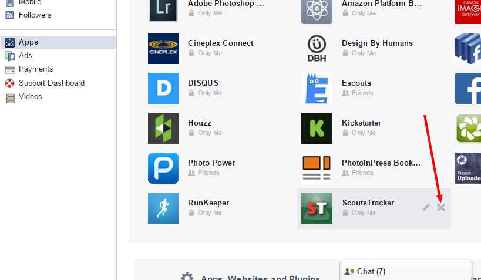The image size is (481, 280).
Task: Click the Canon iMAGE Gateway icon
Action: (468, 12)
